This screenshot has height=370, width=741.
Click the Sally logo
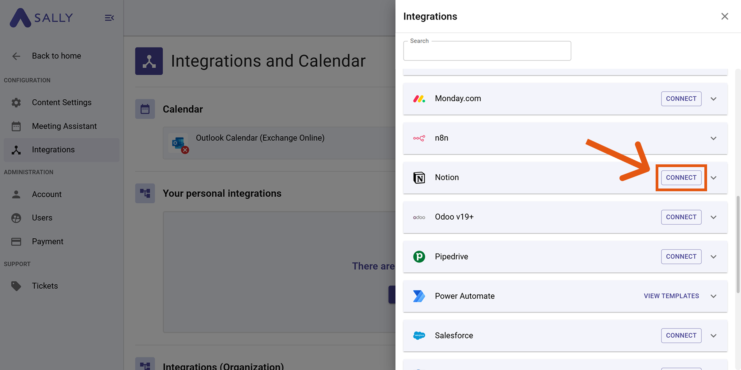click(41, 18)
